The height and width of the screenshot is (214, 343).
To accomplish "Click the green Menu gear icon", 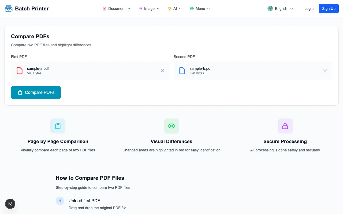I will 192,9.
